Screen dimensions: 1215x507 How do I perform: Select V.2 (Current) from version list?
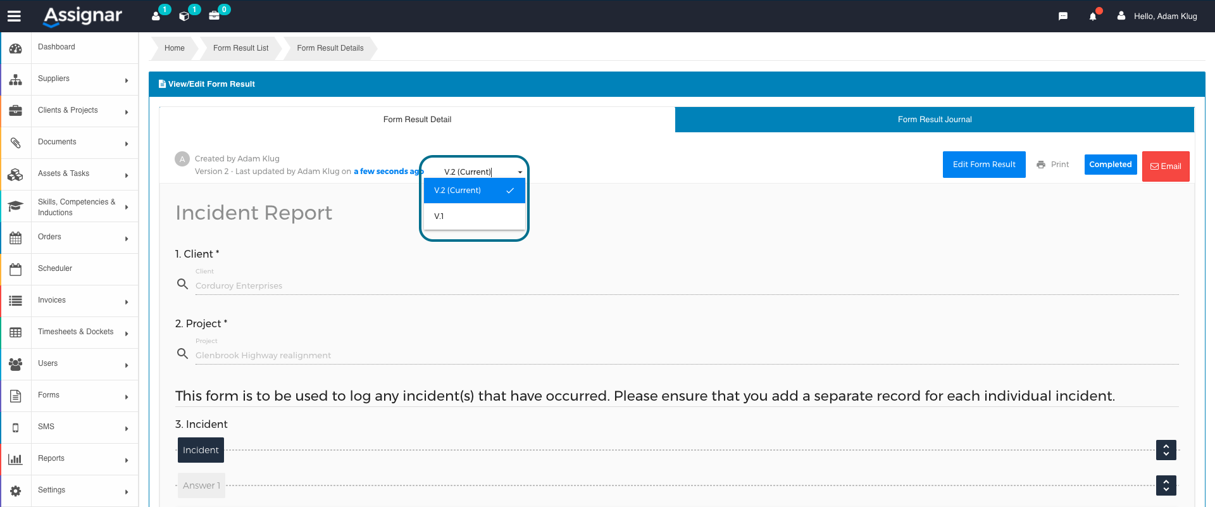475,191
